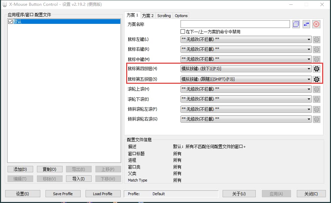The image size is (331, 203).
Task: Click the swap layer arrows icon
Action: click(306, 24)
